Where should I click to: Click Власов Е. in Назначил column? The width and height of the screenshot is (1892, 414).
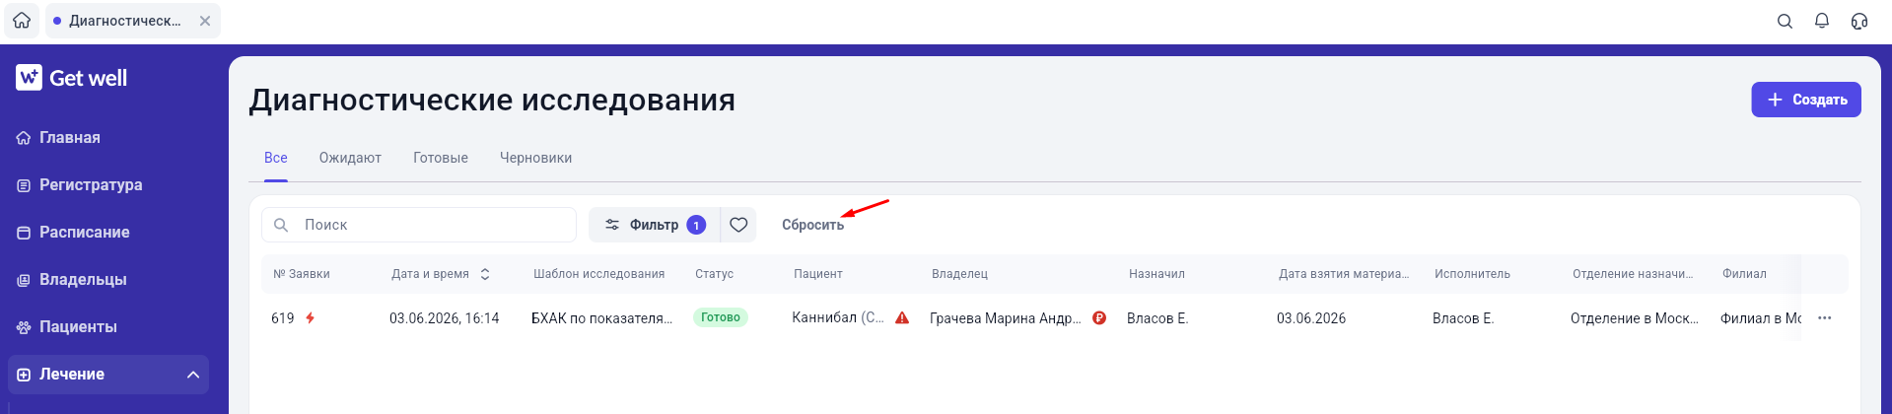pos(1157,318)
